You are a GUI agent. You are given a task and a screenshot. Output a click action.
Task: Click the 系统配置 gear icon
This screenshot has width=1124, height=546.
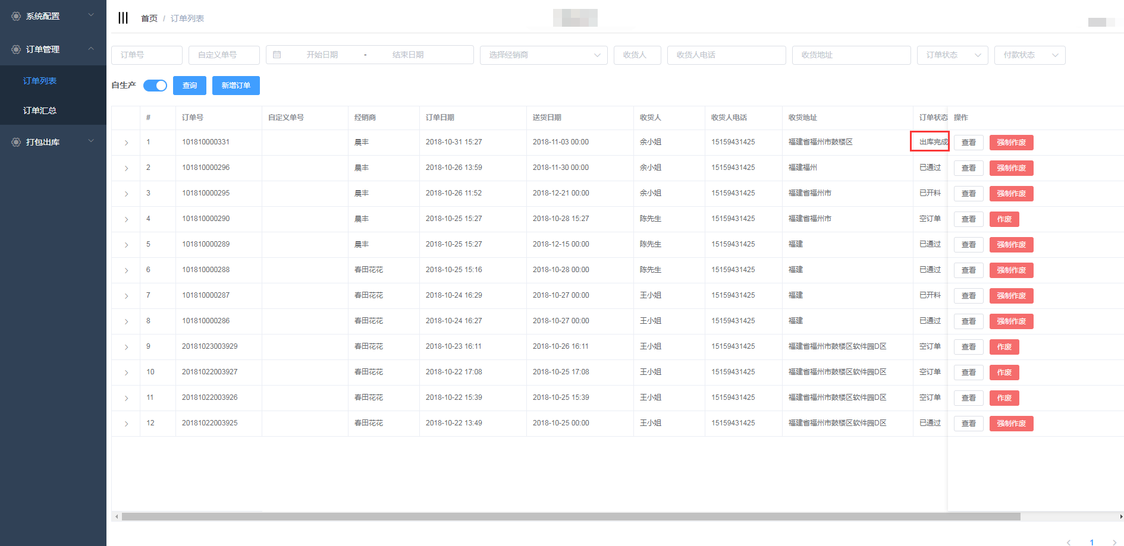16,16
